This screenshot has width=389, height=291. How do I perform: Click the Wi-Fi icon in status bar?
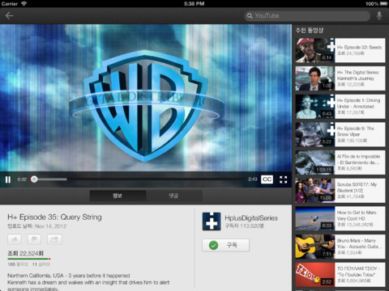tap(24, 4)
